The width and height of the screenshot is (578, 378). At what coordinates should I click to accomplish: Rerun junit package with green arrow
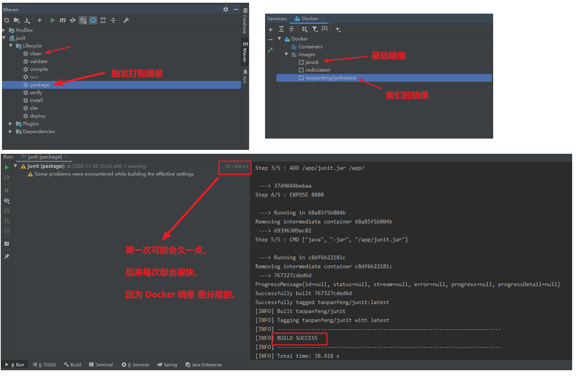[7, 167]
